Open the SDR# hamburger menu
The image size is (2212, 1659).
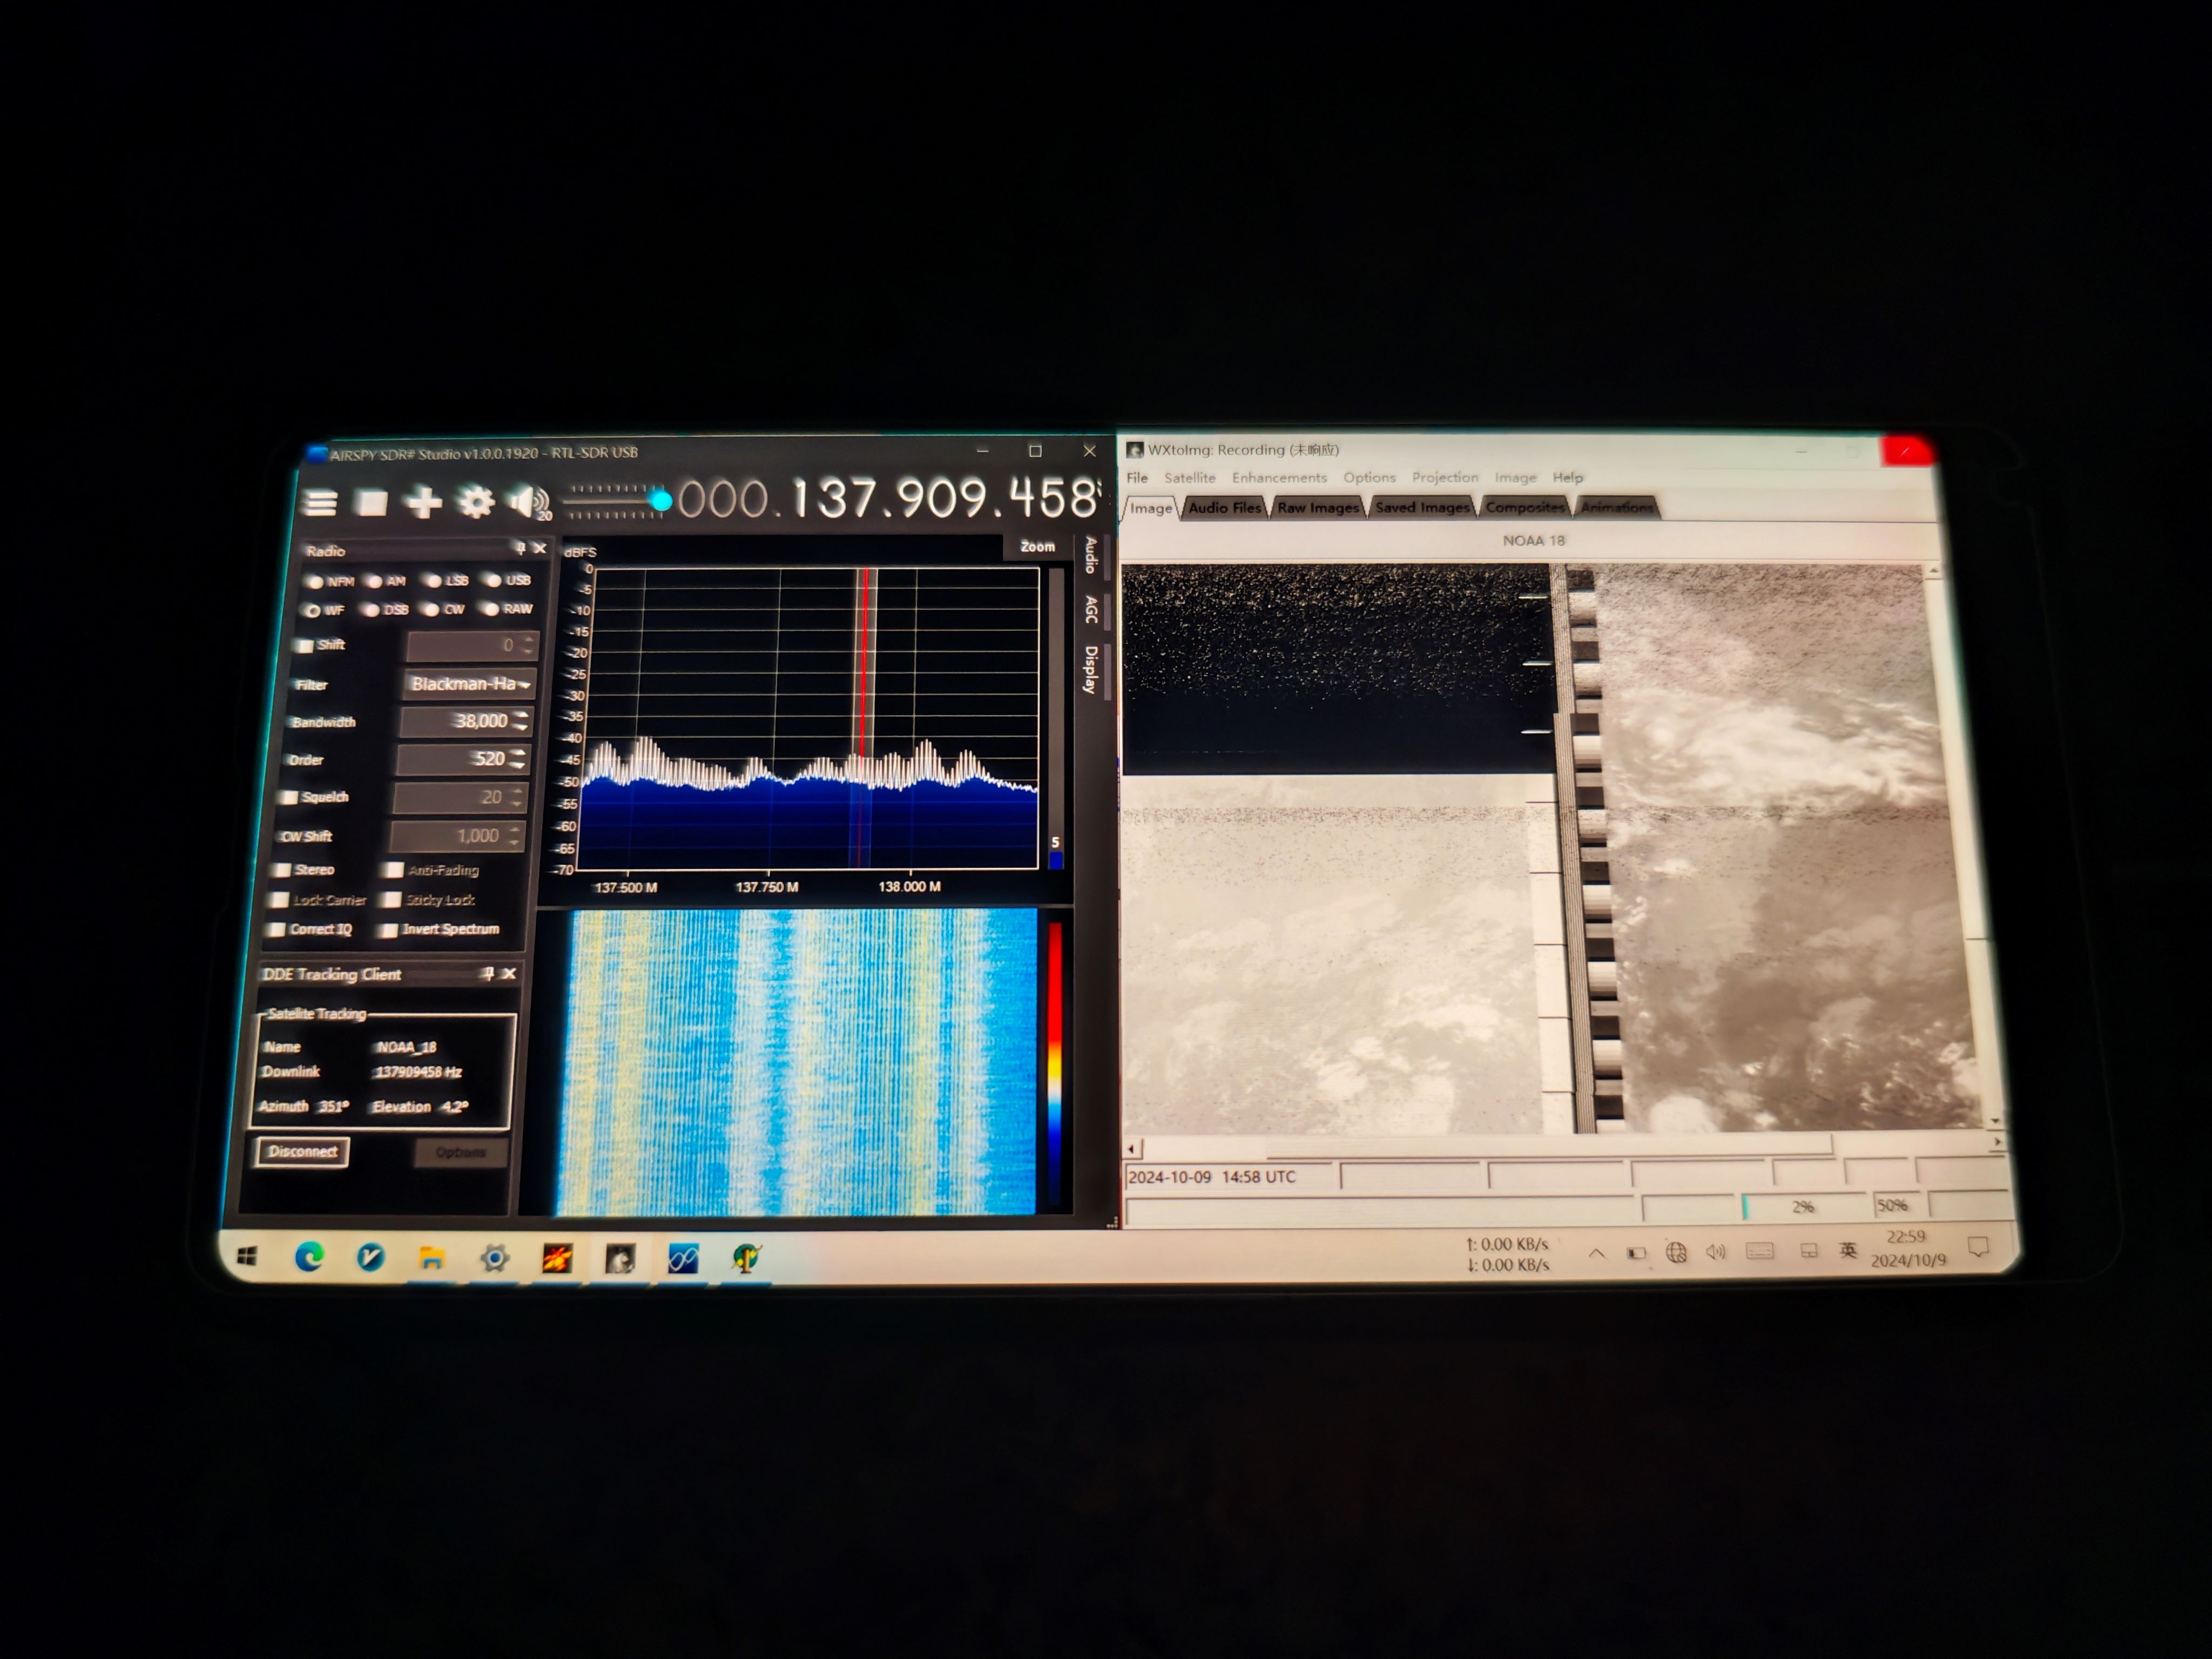click(320, 502)
